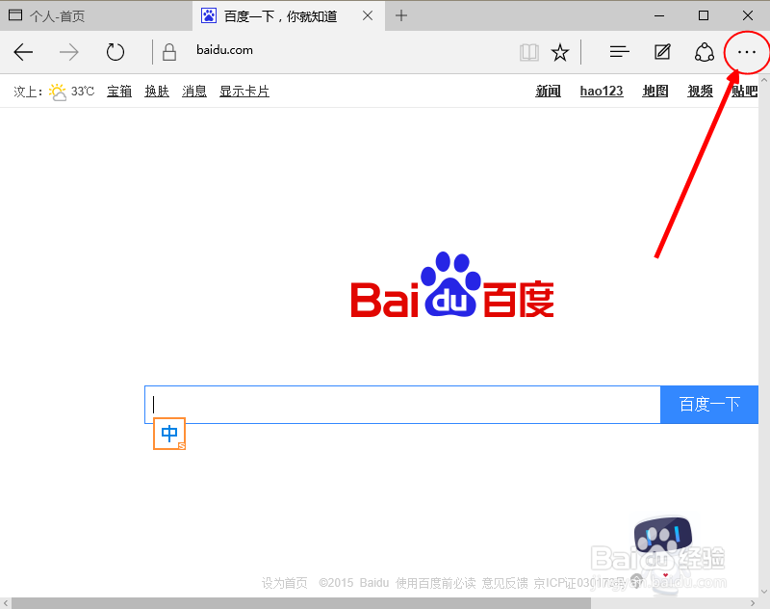
Task: Open the 宝箱 link
Action: pos(119,92)
